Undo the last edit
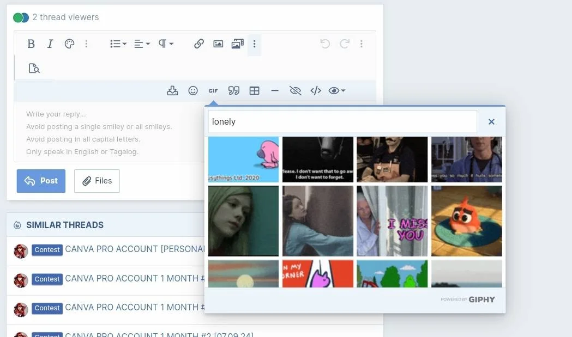 coord(324,44)
